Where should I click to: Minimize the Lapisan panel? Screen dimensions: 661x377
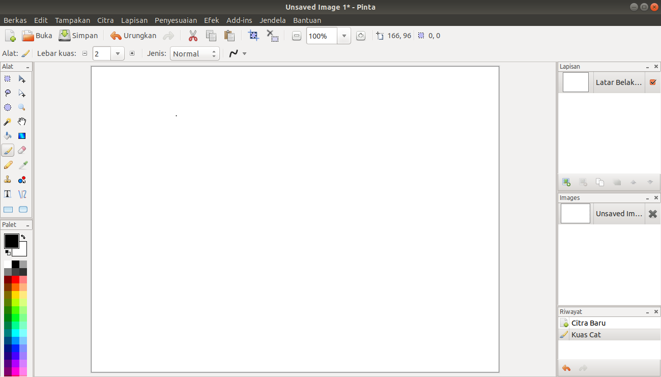tap(648, 67)
